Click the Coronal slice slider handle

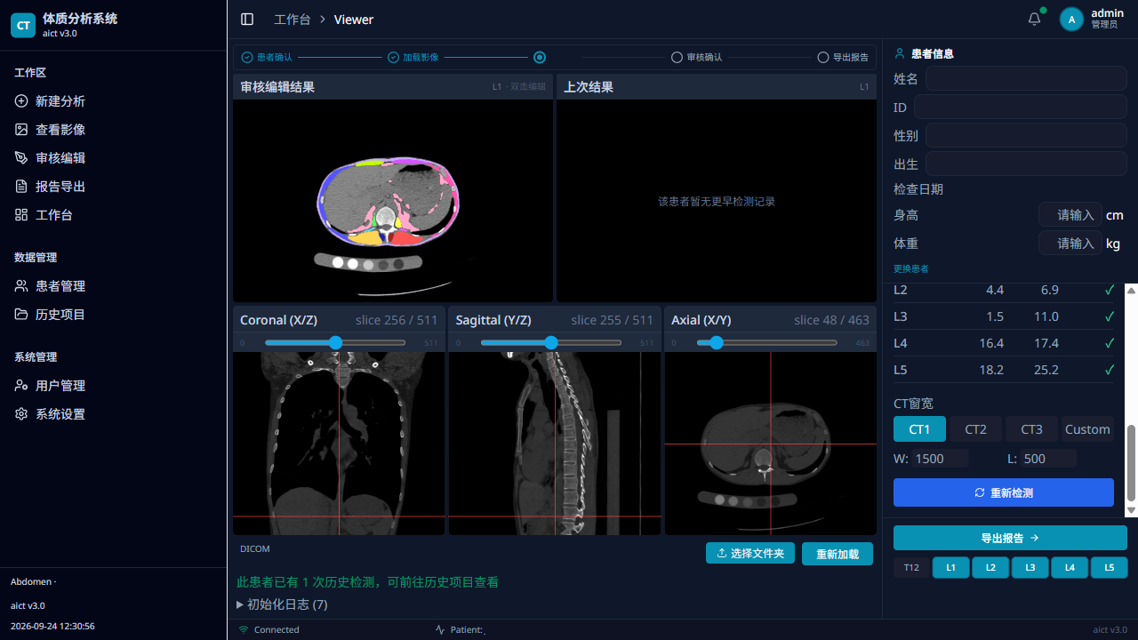(335, 342)
